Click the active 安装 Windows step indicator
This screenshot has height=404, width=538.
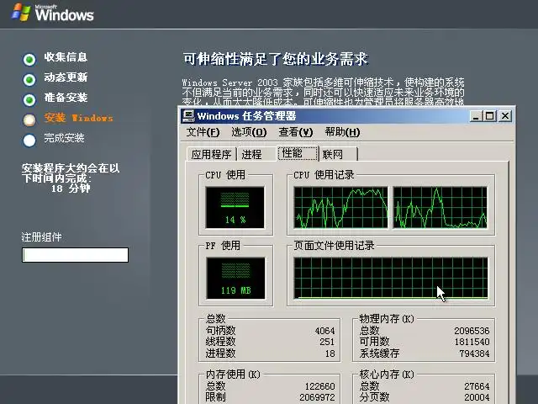coord(29,120)
